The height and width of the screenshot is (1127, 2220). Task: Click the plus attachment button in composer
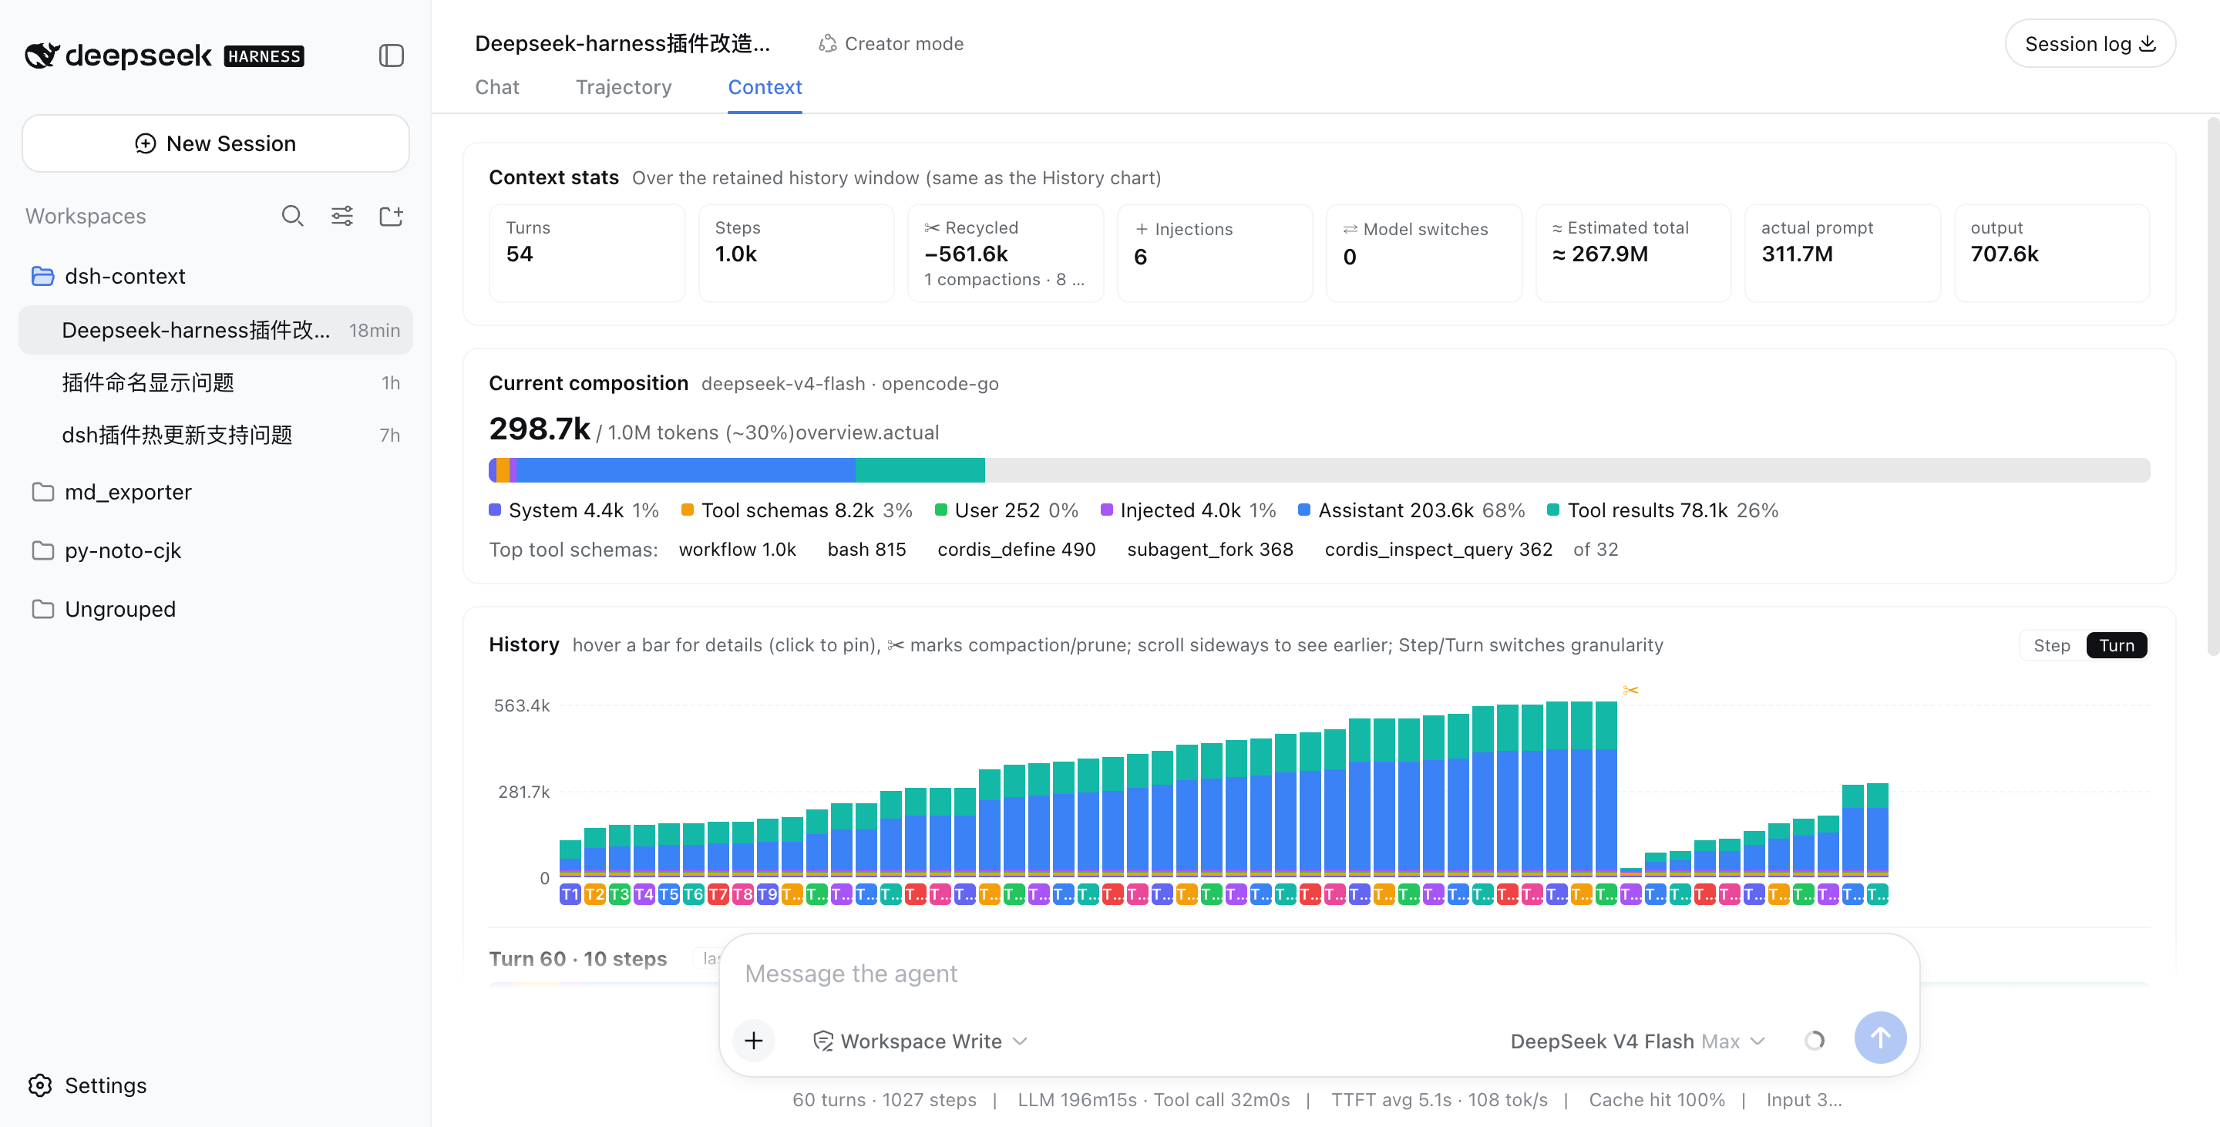[753, 1040]
